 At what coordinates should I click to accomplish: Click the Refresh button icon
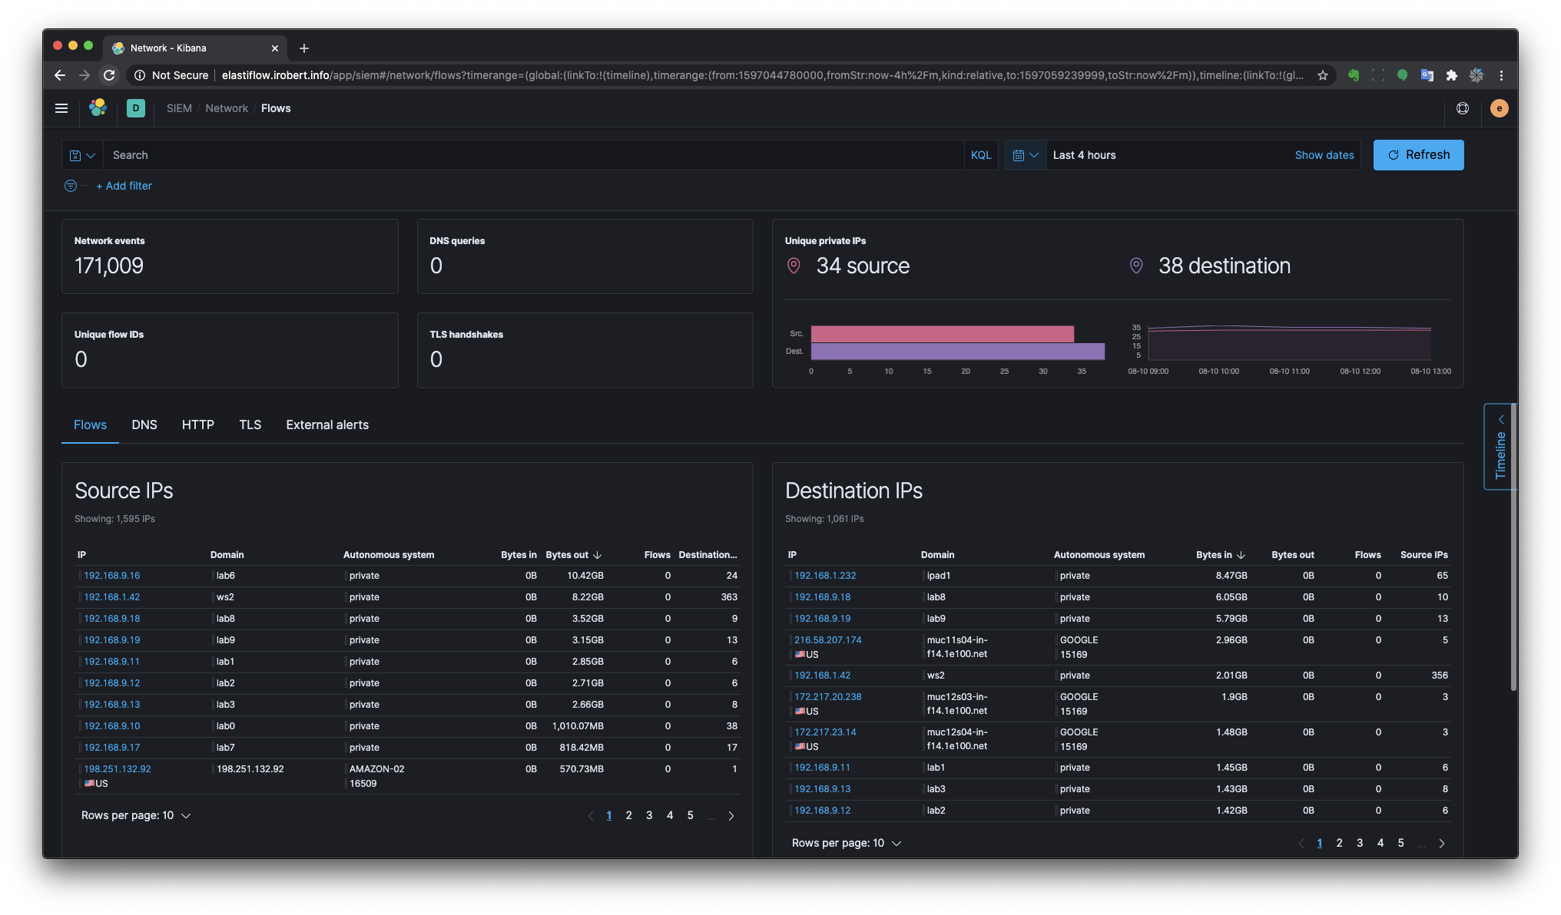[x=1391, y=155]
